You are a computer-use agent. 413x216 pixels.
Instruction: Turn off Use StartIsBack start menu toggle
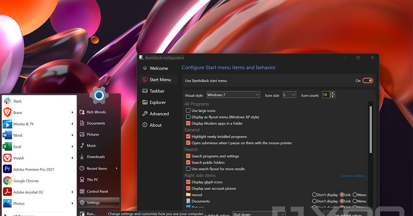click(368, 80)
